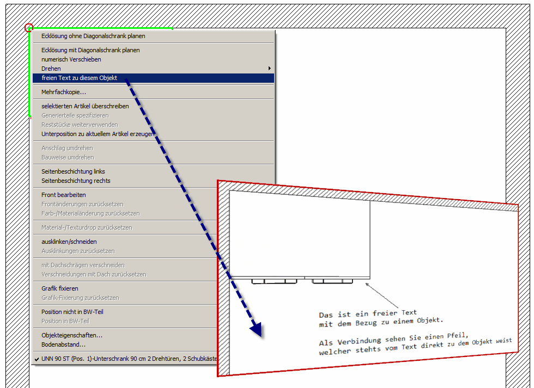534x388 pixels.
Task: Choose Ecklösung mit Diagonalschrank planen
Action: (x=90, y=50)
